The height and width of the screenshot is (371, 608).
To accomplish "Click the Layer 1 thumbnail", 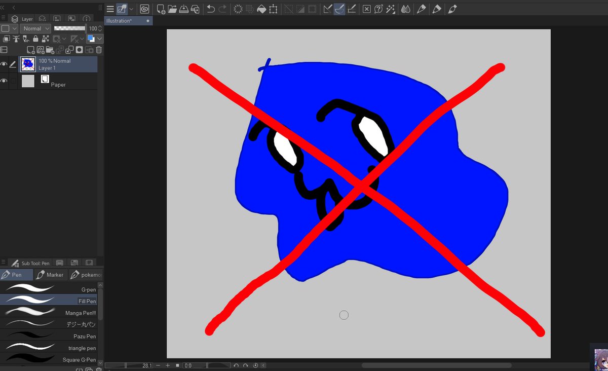I will (x=28, y=64).
